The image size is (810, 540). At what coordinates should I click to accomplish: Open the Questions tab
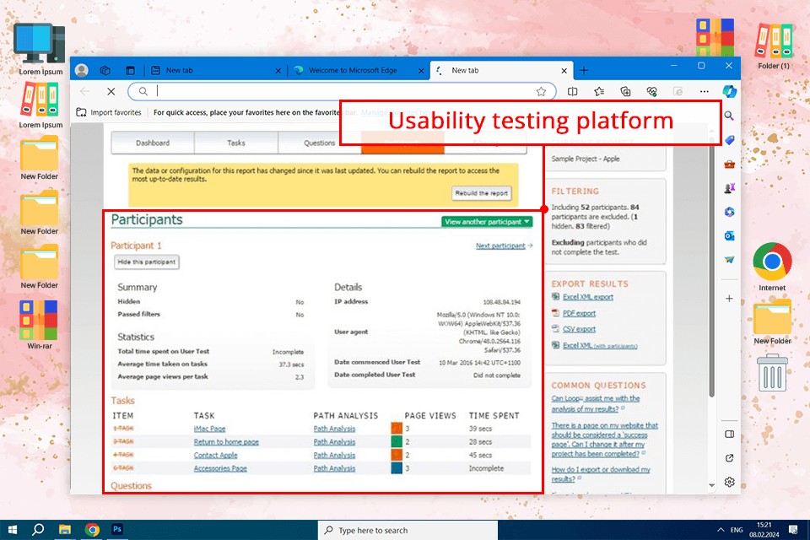point(319,143)
